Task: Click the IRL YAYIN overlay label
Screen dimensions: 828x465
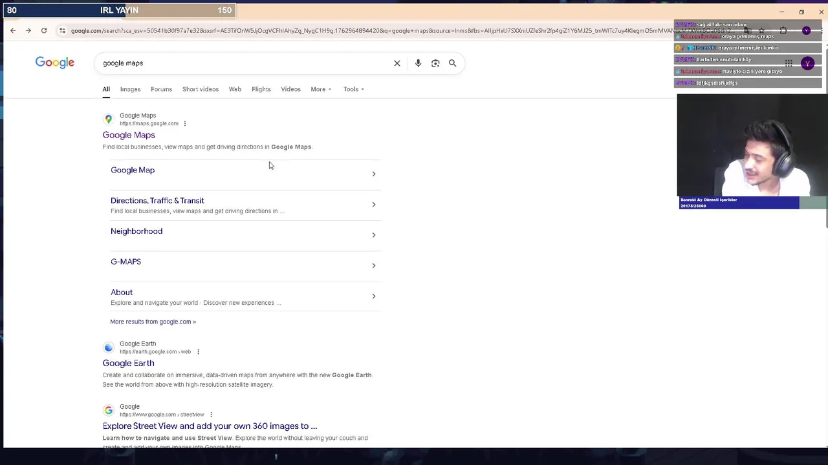Action: pos(119,10)
